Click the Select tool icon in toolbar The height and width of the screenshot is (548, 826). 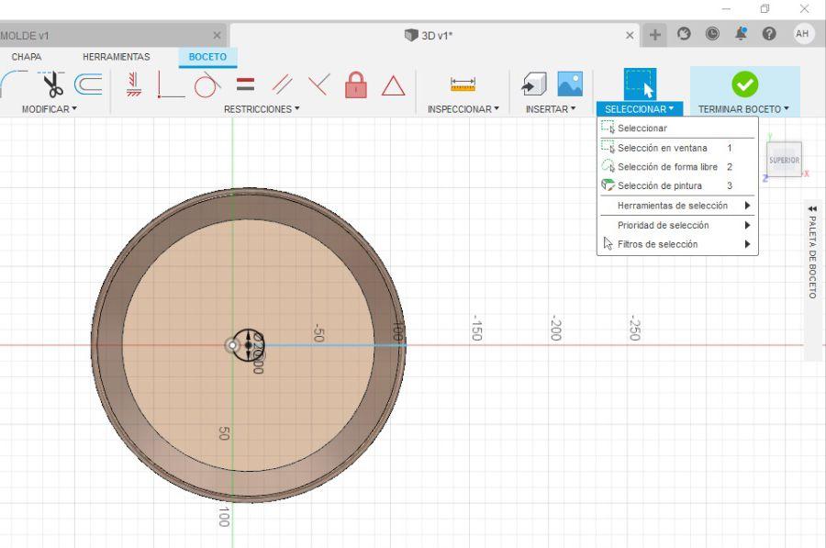(640, 84)
